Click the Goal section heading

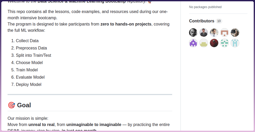coord(24,105)
